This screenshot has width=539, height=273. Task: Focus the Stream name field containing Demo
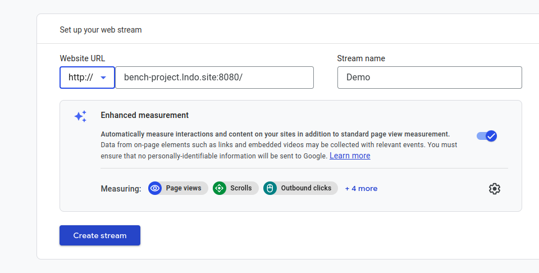pos(430,78)
